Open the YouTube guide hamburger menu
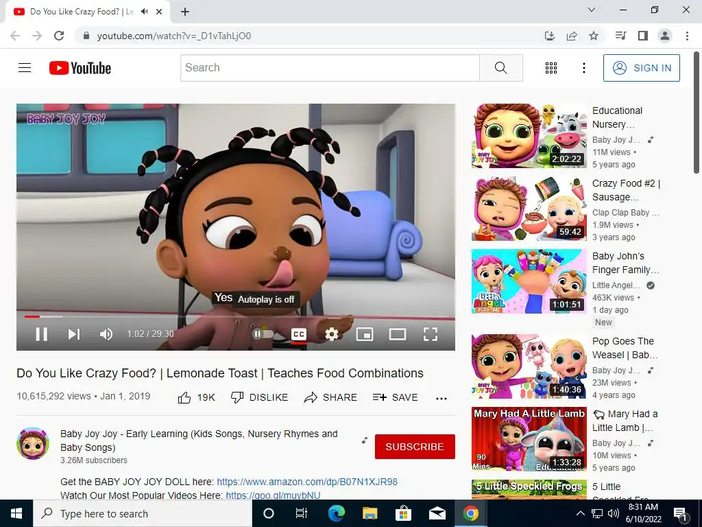702x527 pixels. click(25, 68)
